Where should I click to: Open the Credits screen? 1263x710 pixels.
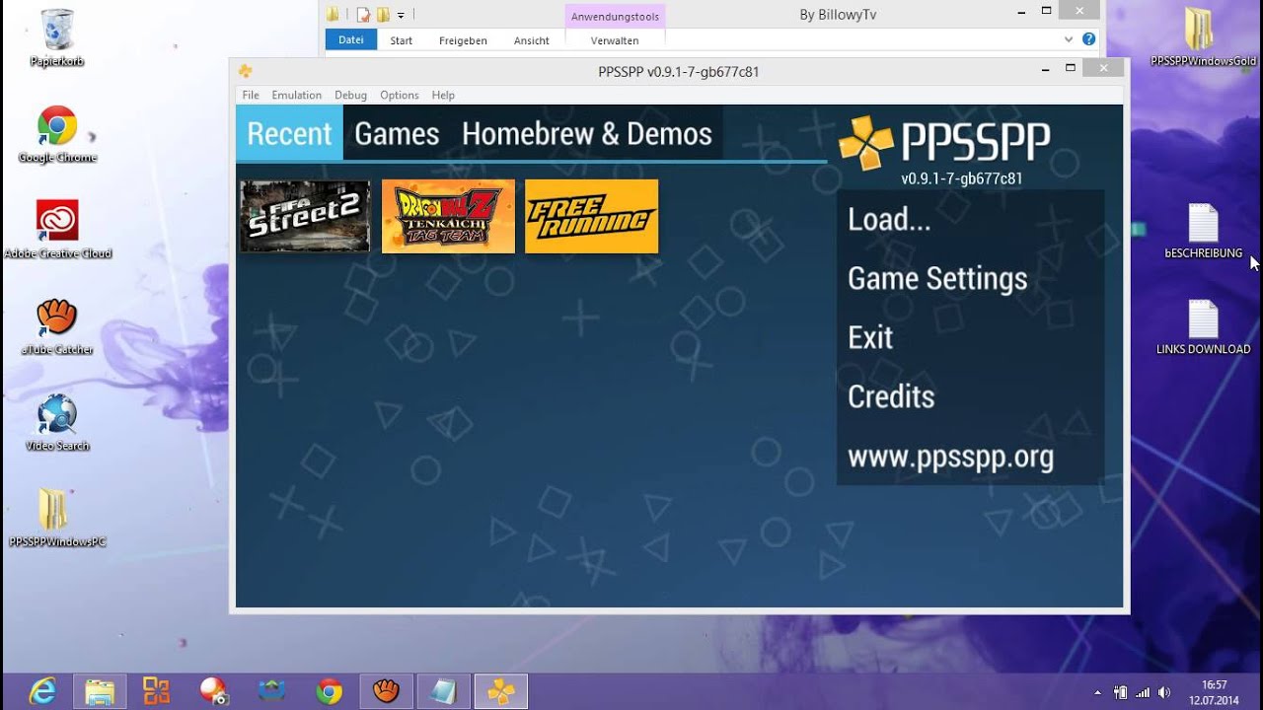click(x=970, y=396)
